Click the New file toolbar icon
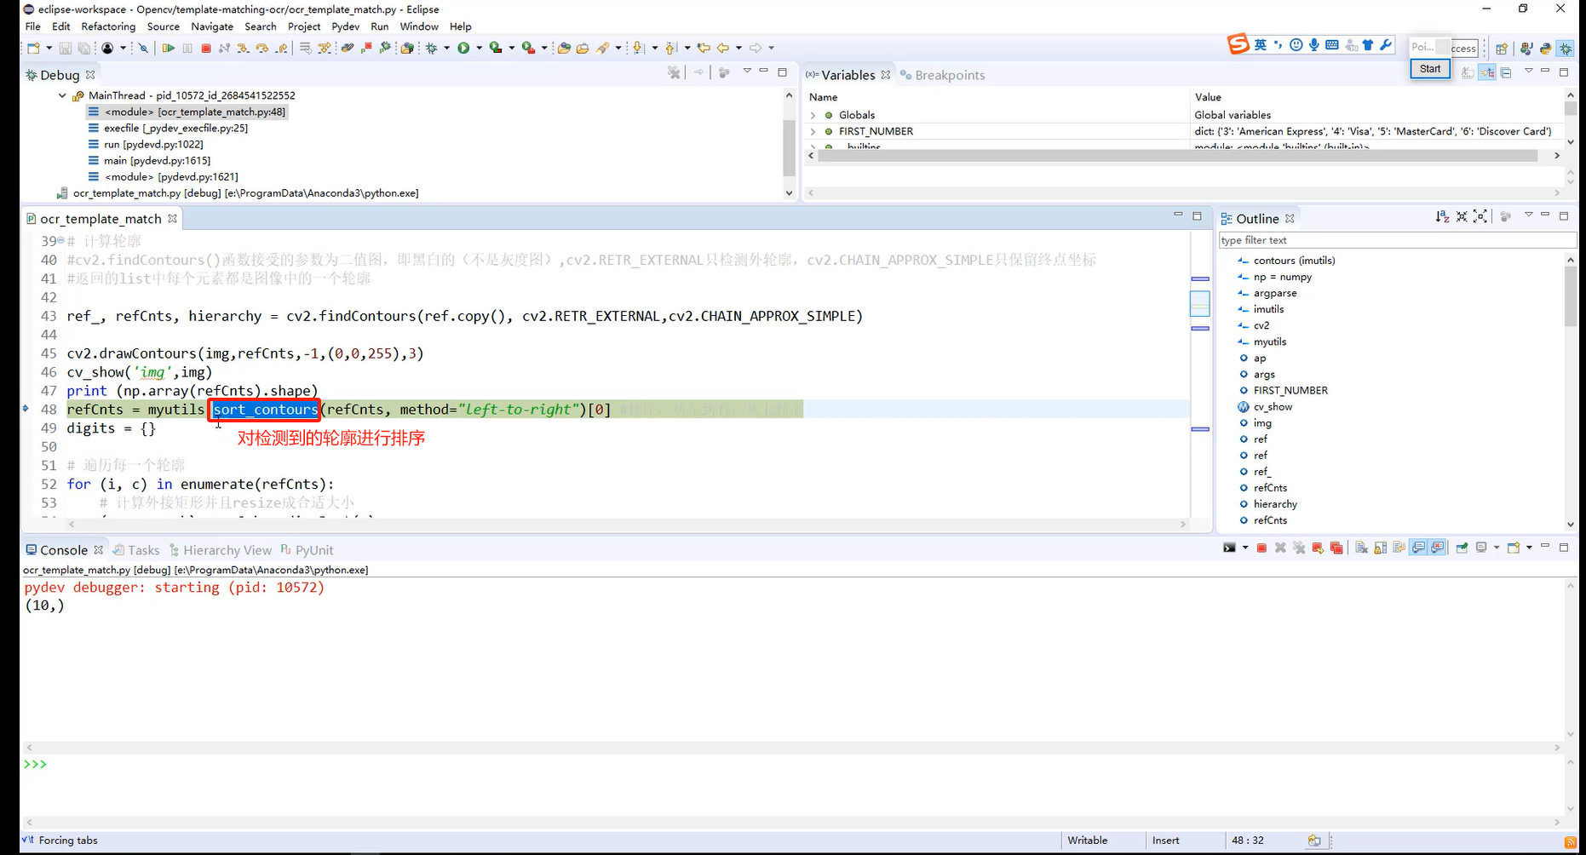 pos(33,48)
